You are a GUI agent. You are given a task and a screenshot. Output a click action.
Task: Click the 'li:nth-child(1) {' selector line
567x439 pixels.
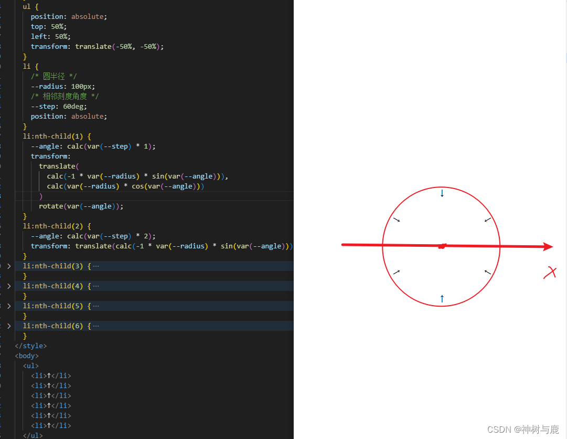tap(57, 137)
